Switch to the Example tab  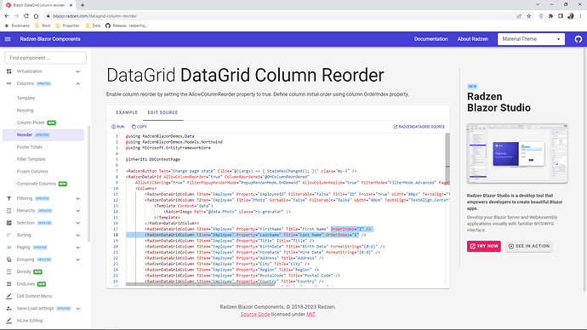[127, 112]
